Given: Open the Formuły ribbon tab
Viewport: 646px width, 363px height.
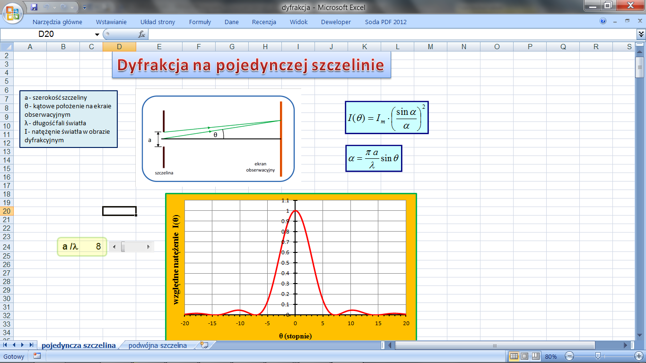Looking at the screenshot, I should point(200,22).
